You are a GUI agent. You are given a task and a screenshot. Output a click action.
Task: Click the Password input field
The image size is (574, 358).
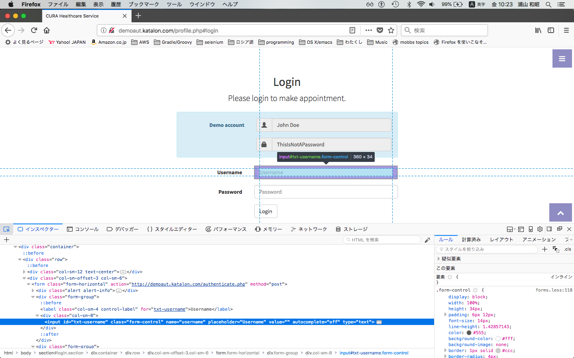[x=326, y=192]
